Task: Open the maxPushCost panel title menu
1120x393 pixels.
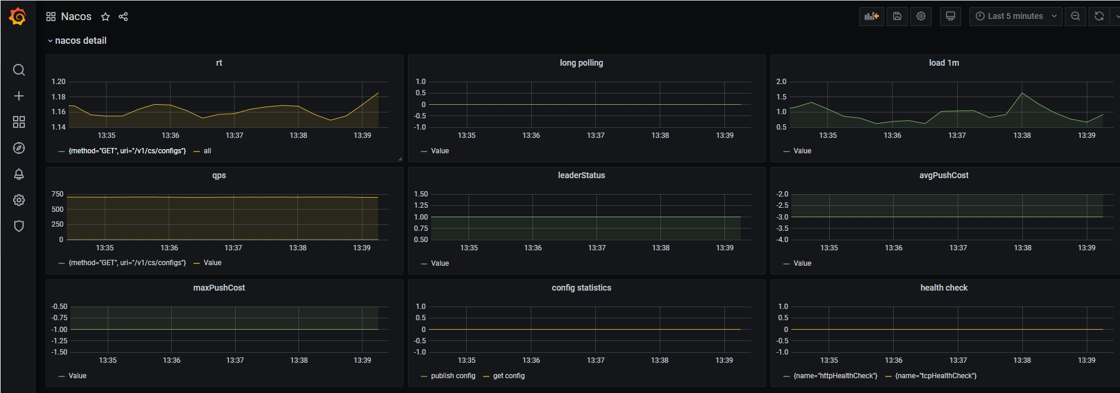Action: click(219, 288)
